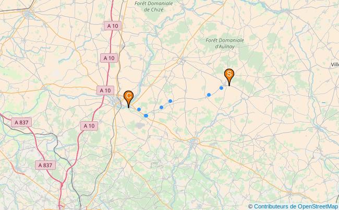
Task: Pick the second blue dot from S marker
Action: 209,95
